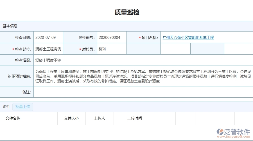Image resolution: width=253 pixels, height=141 pixels.
Task: Select the 质检员 field containing 柳琳
Action: click(112, 49)
